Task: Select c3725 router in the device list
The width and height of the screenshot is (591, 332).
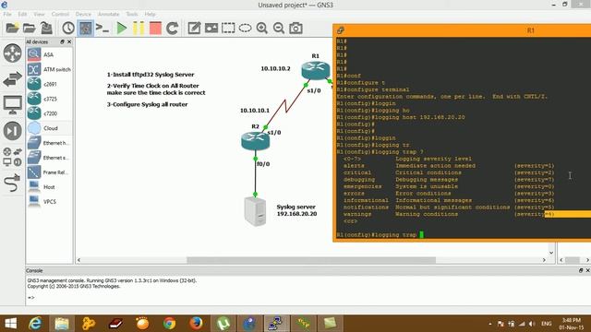Action: pos(49,99)
